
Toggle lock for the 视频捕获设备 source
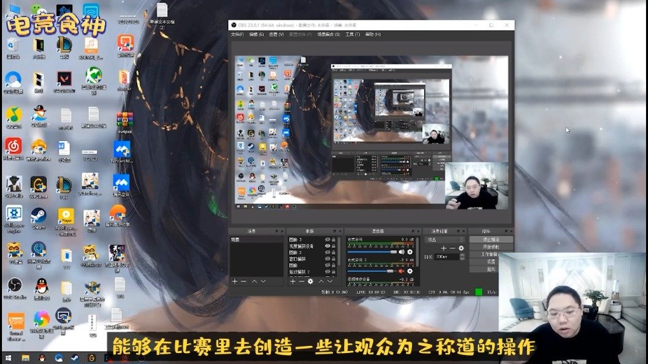click(x=334, y=246)
